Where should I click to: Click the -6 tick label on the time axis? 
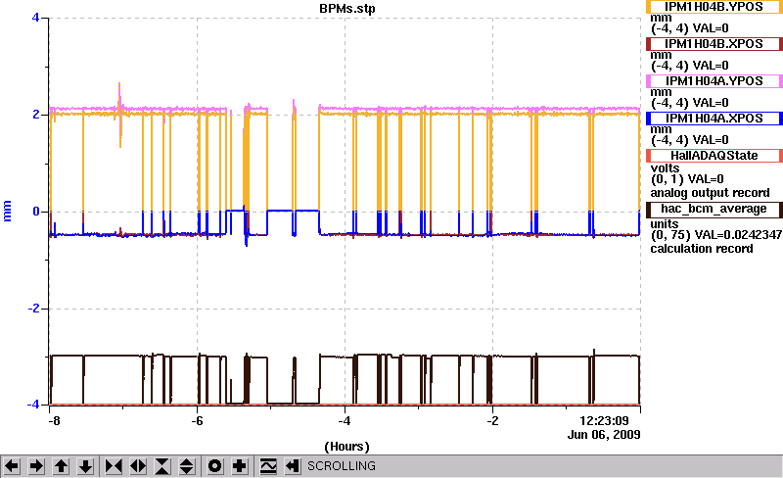[x=198, y=421]
